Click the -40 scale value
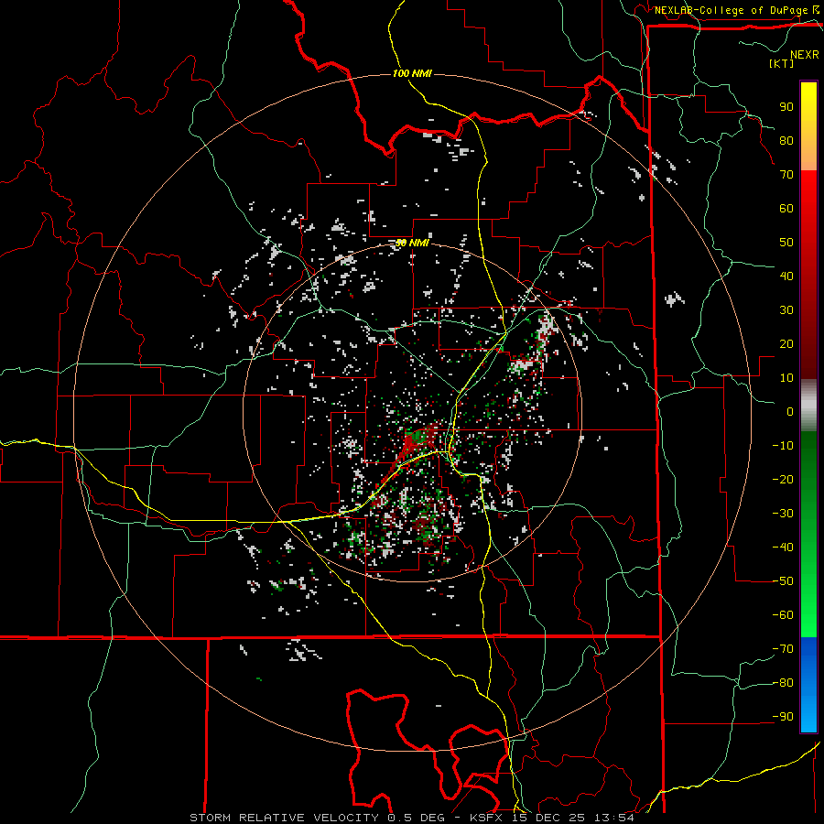This screenshot has height=824, width=824. [783, 548]
